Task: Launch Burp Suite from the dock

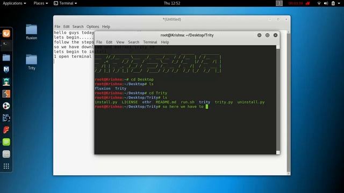Action: pyautogui.click(x=6, y=94)
